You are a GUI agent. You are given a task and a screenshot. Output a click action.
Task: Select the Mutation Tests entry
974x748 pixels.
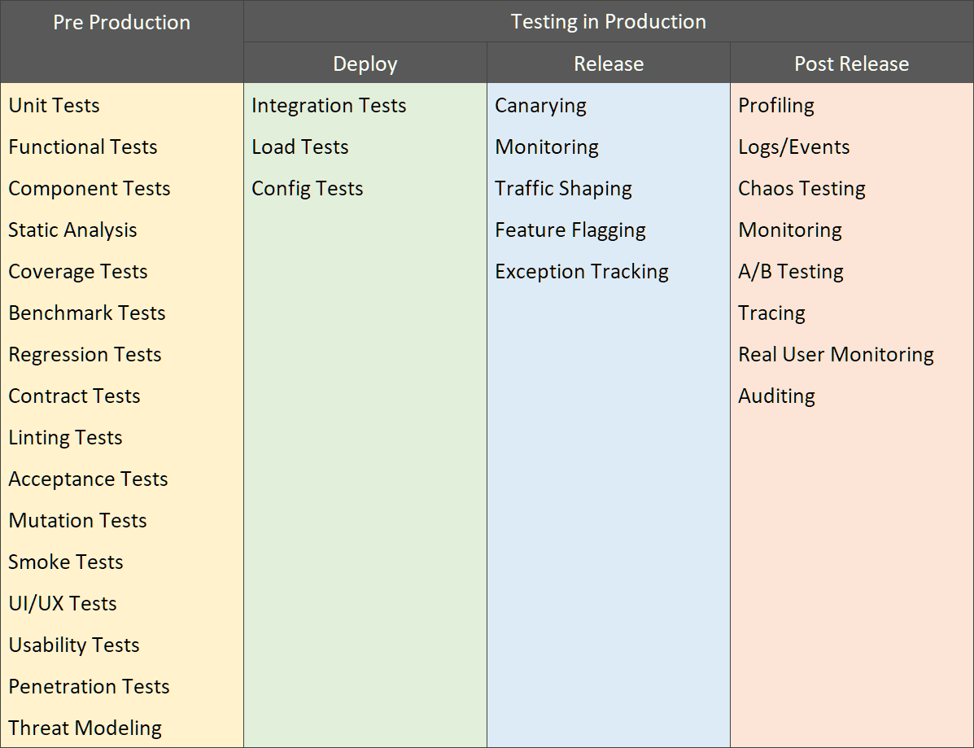tap(77, 520)
